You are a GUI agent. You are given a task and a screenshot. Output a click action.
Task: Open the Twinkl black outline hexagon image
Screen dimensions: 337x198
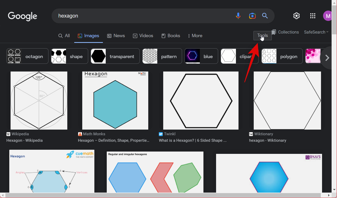(x=201, y=100)
